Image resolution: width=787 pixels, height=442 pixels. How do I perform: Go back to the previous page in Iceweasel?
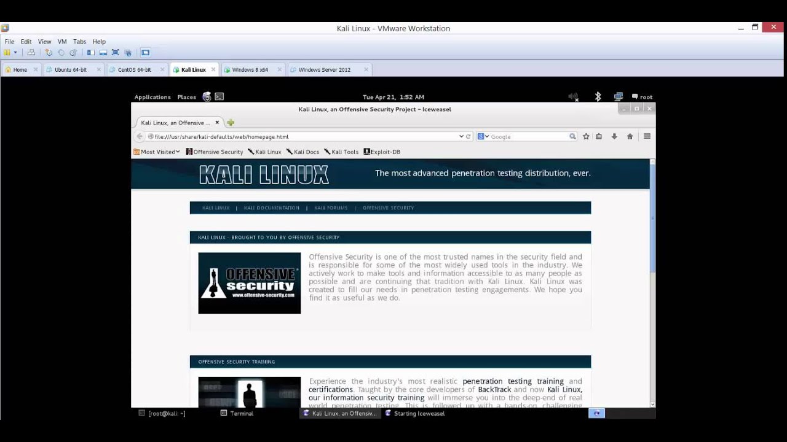pyautogui.click(x=140, y=137)
